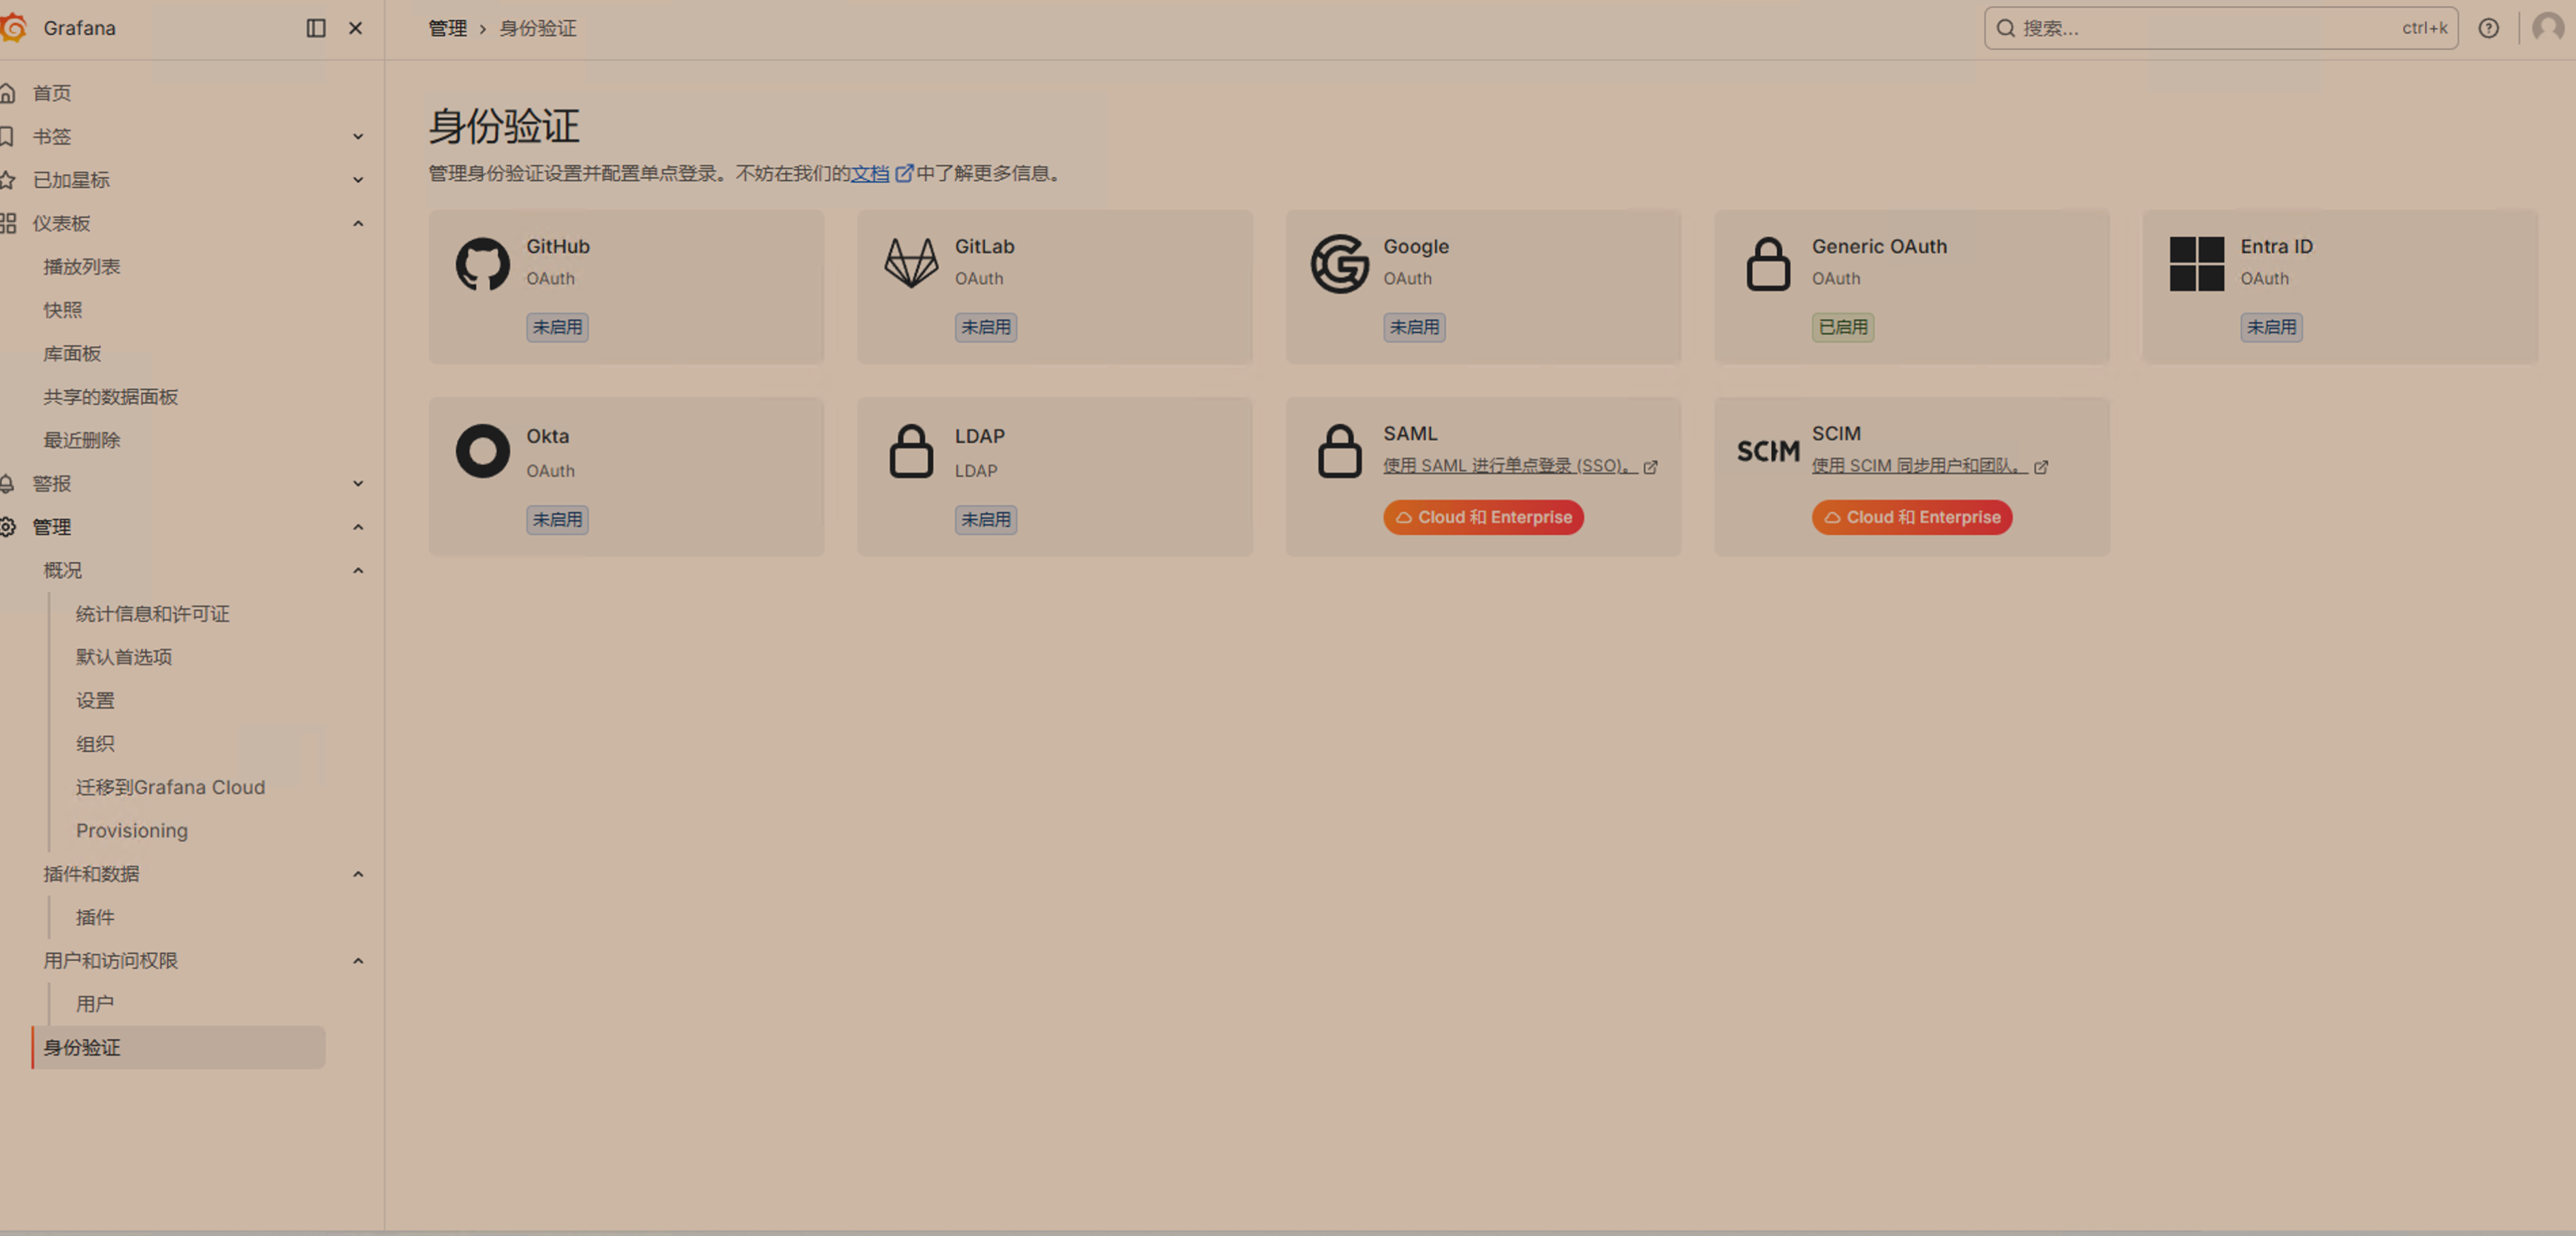Open 组织 menu item
The height and width of the screenshot is (1236, 2576).
click(95, 745)
